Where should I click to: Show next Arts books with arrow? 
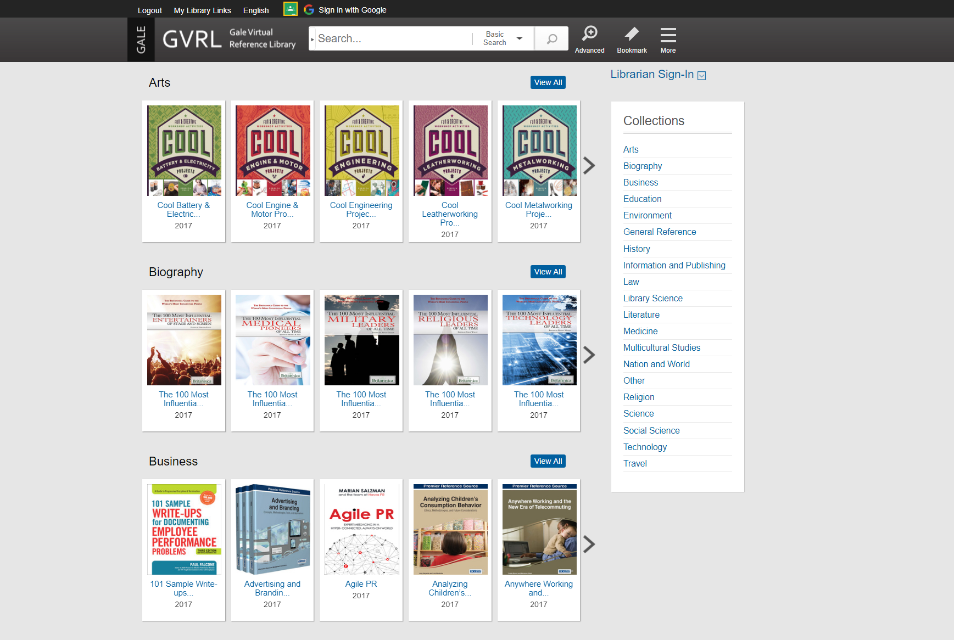[x=589, y=166]
